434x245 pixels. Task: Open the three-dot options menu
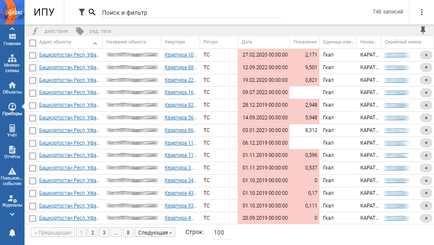pyautogui.click(x=422, y=12)
